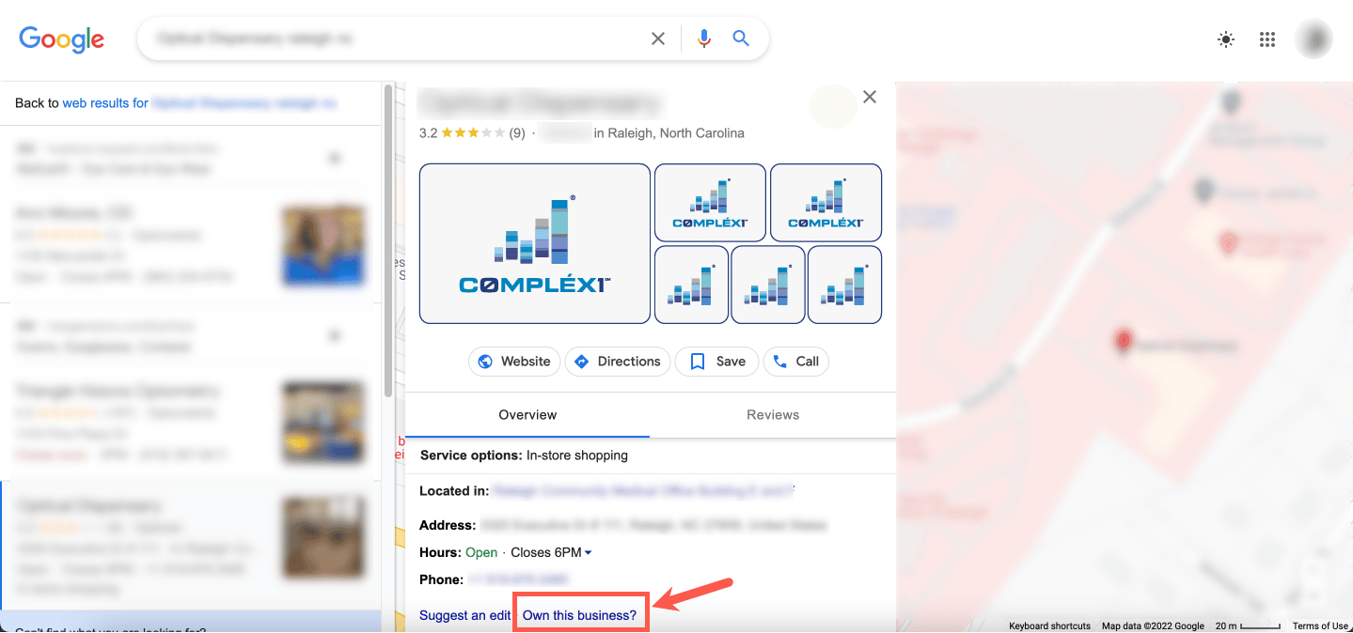This screenshot has height=633, width=1353.
Task: Open the business Website
Action: click(x=514, y=361)
